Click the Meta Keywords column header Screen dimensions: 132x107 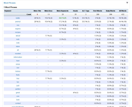click(63, 11)
